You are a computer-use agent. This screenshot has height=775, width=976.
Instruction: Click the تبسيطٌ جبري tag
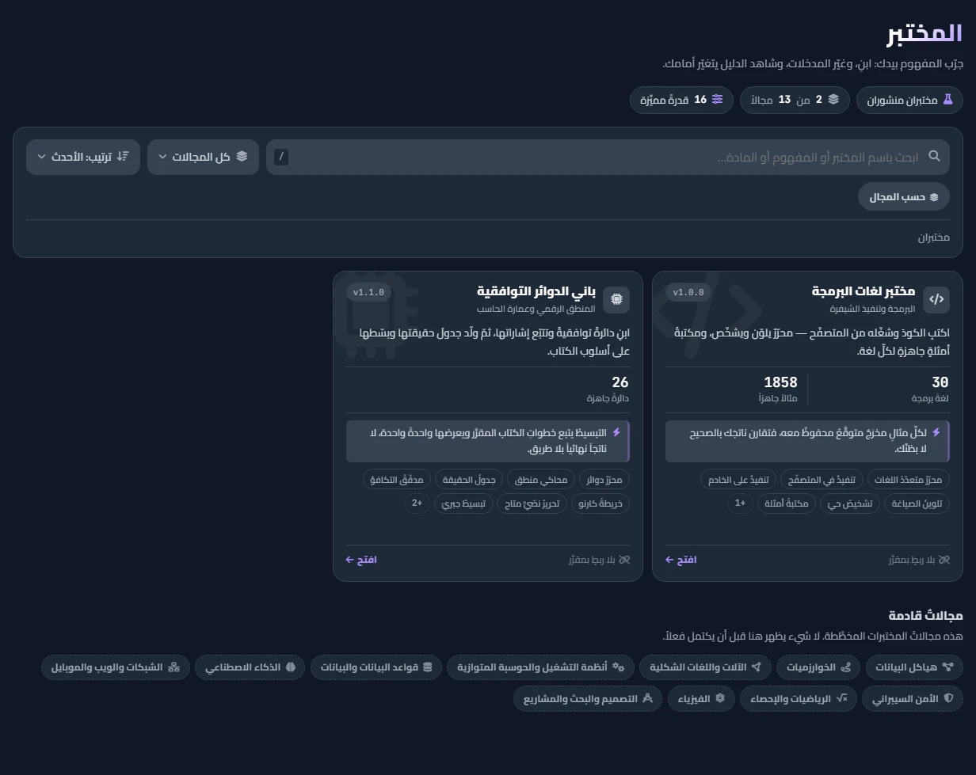pyautogui.click(x=463, y=503)
